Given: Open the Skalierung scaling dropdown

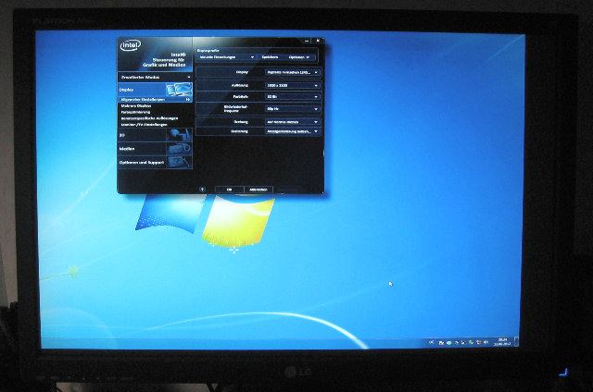Looking at the screenshot, I should tap(293, 131).
